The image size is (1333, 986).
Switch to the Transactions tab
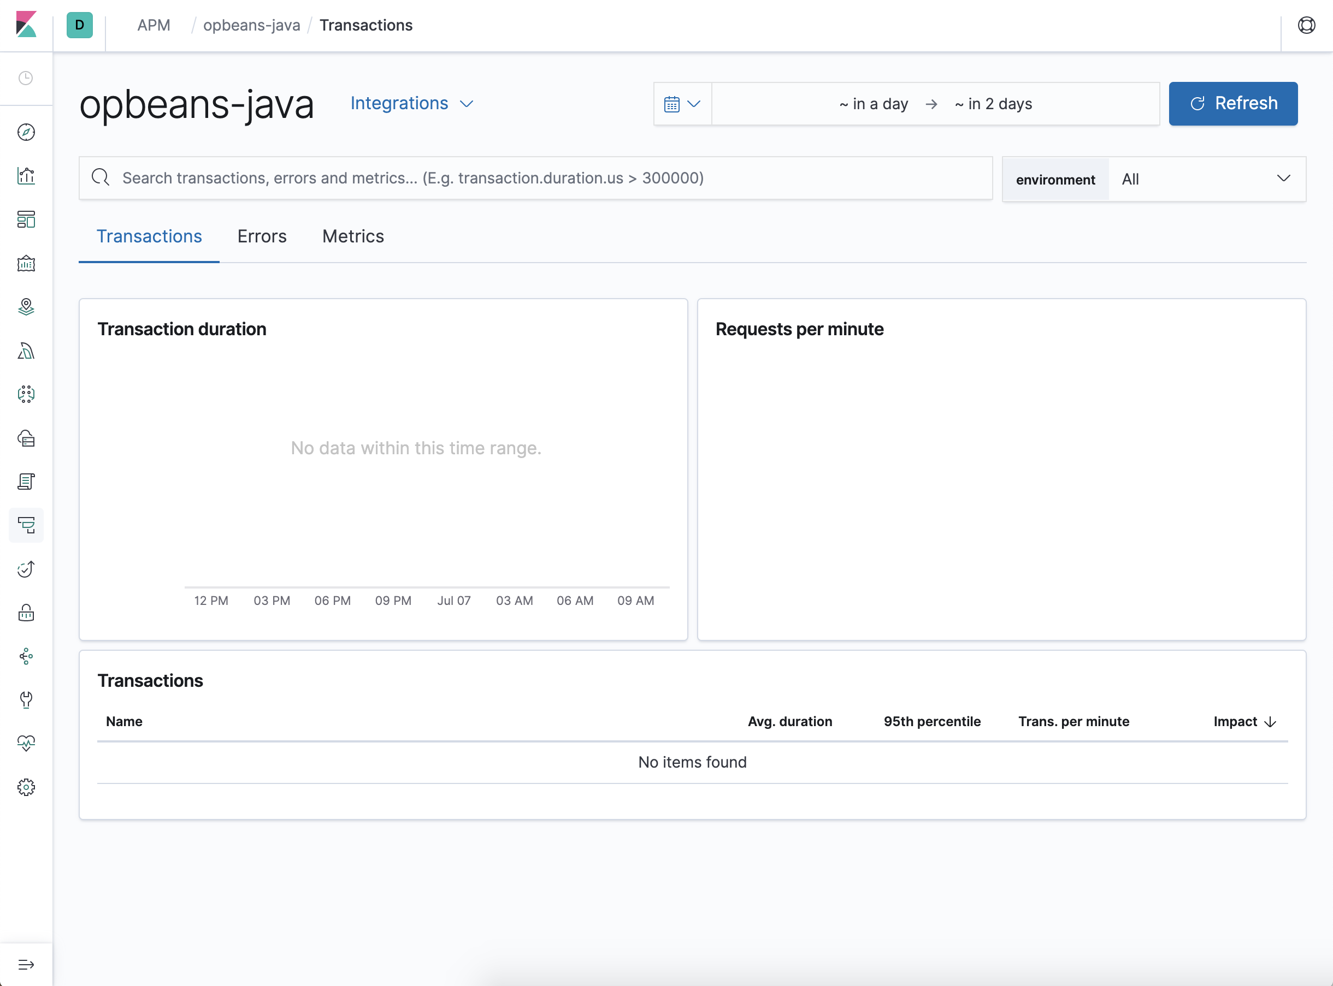click(149, 236)
